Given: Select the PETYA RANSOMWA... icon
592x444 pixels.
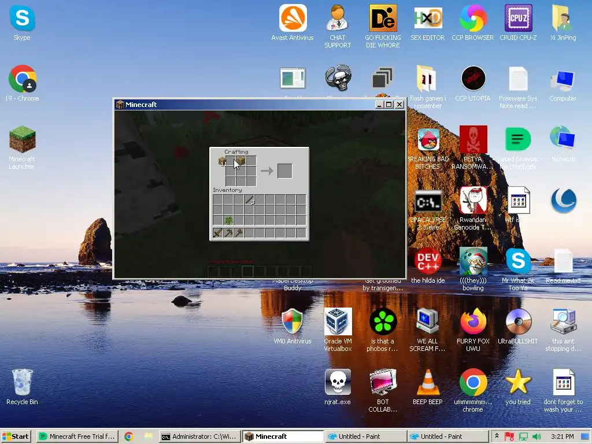Looking at the screenshot, I should pos(473,147).
